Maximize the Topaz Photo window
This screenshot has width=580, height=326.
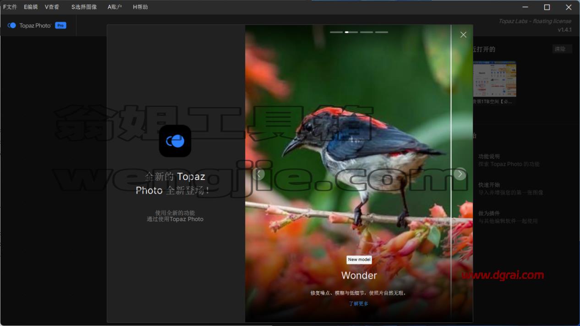(x=547, y=7)
